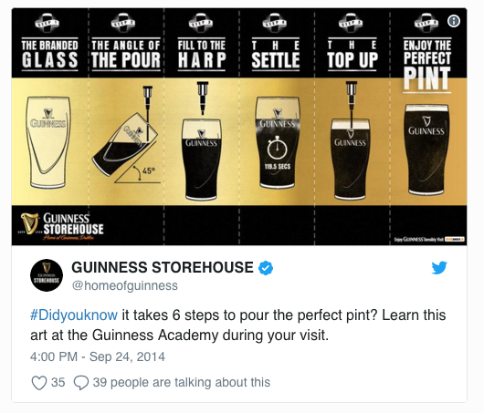Click The Top Up step panel
Viewport: 484px width, 413px height.
tap(352, 127)
